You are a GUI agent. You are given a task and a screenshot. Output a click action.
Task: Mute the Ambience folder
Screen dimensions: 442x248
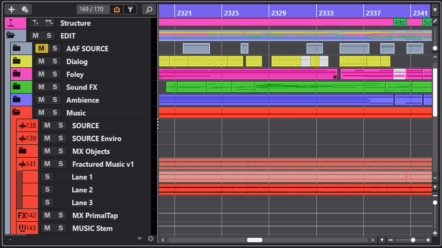click(x=41, y=99)
